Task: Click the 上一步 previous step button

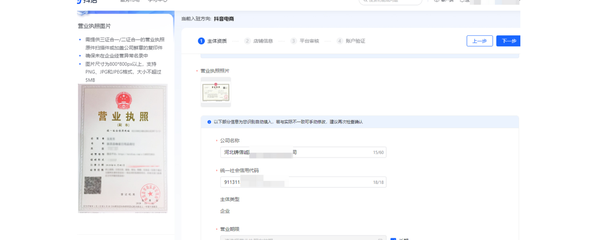Action: coord(479,41)
